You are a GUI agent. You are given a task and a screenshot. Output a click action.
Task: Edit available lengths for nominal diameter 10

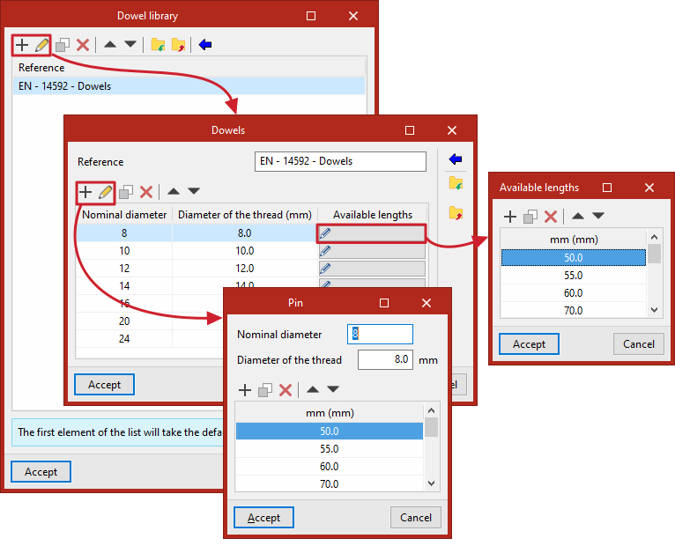pyautogui.click(x=372, y=251)
